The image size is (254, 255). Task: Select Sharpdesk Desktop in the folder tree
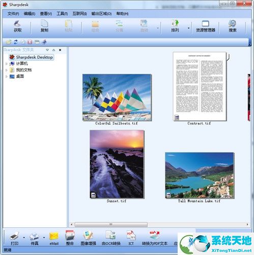32,57
